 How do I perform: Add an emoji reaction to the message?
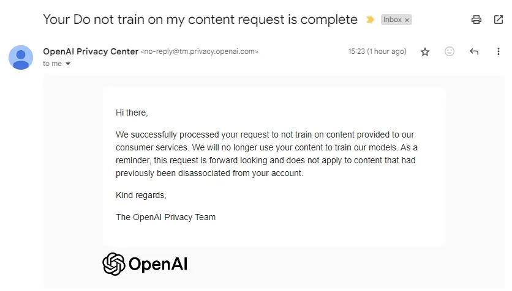(x=450, y=52)
